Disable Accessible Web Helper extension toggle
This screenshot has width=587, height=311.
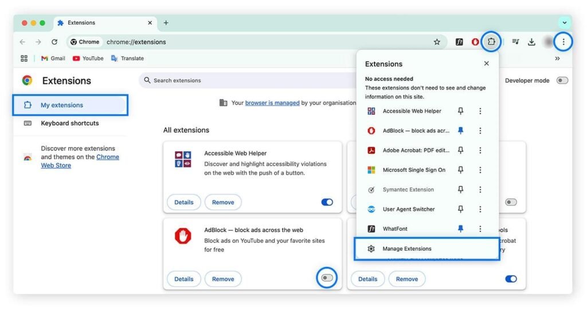(x=327, y=202)
